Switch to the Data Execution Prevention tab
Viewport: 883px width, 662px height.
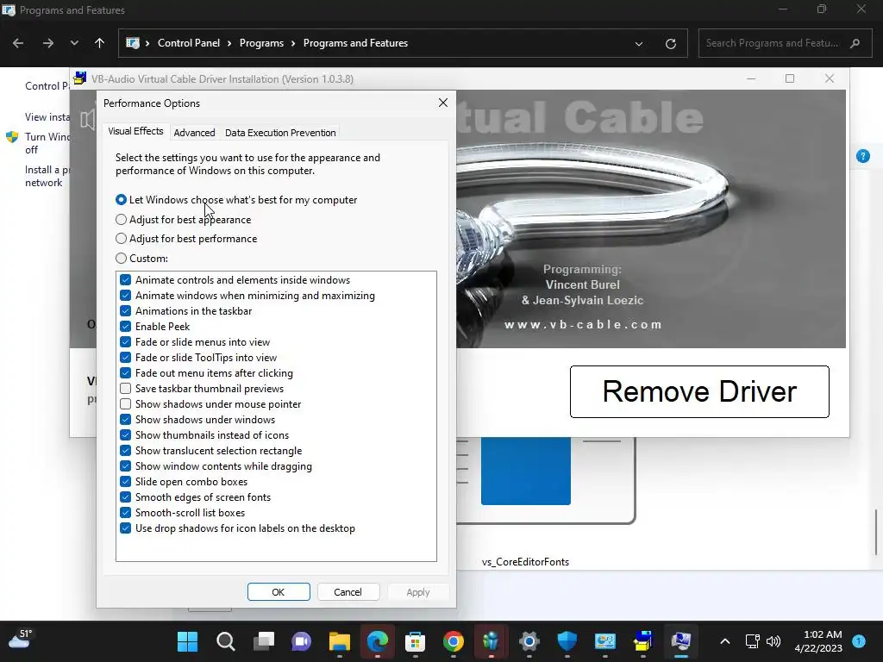[x=280, y=133]
